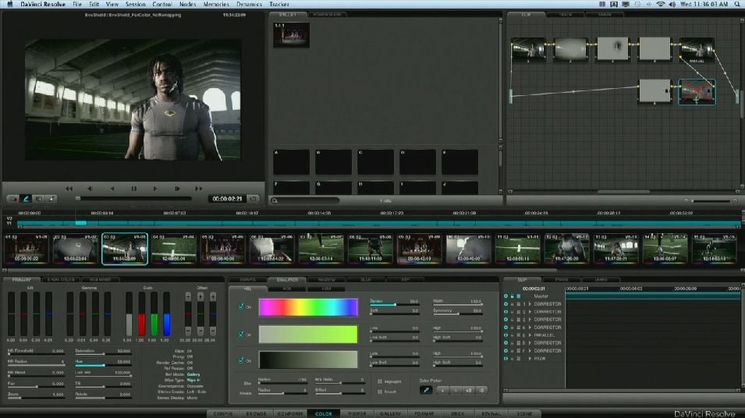Click the Hue slider in Primary panel

pyautogui.click(x=103, y=365)
